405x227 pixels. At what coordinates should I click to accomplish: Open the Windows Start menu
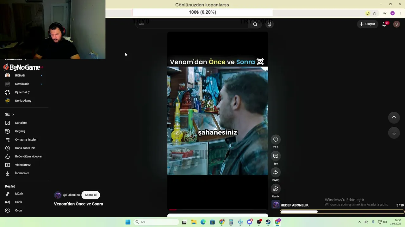point(128,222)
